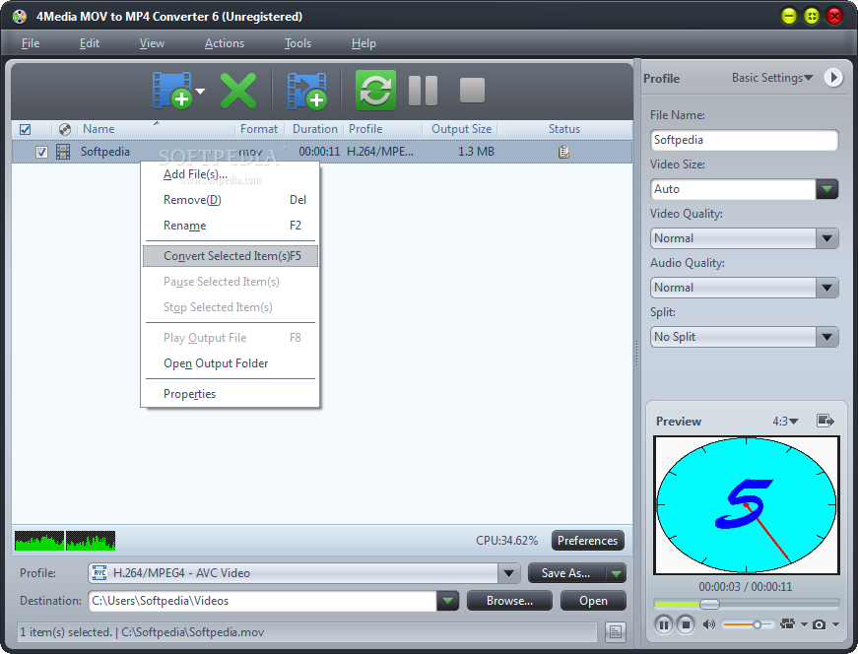Choose Properties in context menu

pos(230,394)
